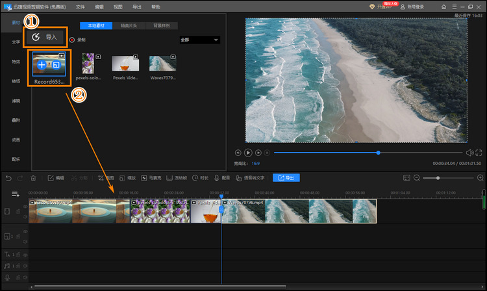Lock the music track
The height and width of the screenshot is (291, 487).
pyautogui.click(x=18, y=266)
